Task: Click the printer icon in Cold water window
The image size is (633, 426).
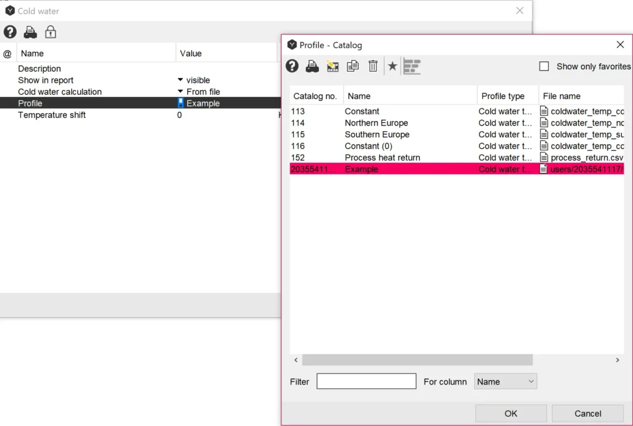Action: (30, 32)
